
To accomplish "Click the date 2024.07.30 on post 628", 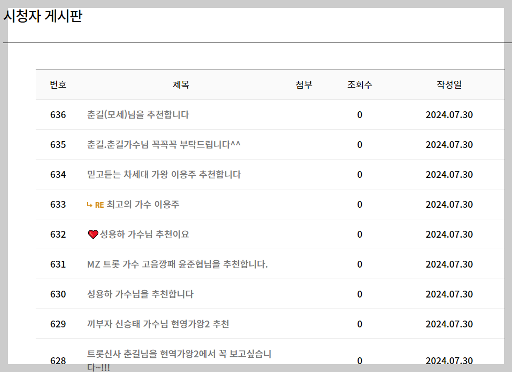I will 449,360.
